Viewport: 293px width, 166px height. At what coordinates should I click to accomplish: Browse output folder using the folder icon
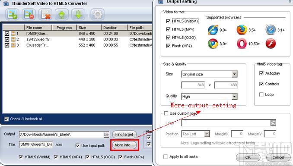coord(106,134)
